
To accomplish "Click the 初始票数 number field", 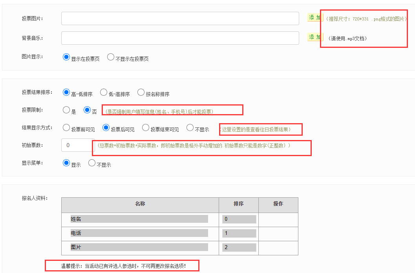I will click(77, 145).
